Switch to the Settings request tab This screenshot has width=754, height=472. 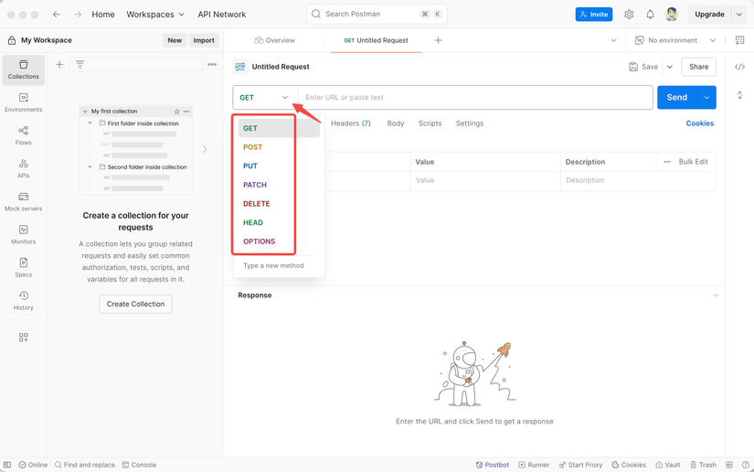pyautogui.click(x=470, y=123)
